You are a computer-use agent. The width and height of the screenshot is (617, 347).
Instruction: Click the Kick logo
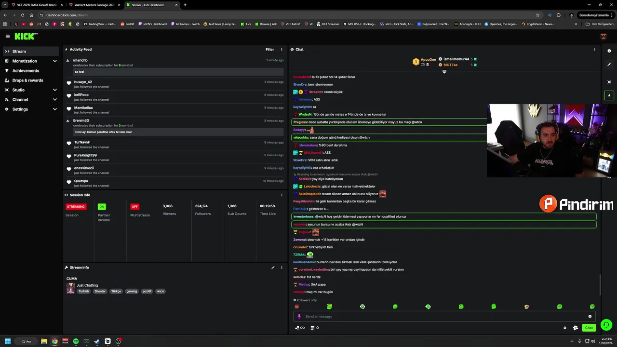[x=26, y=36]
